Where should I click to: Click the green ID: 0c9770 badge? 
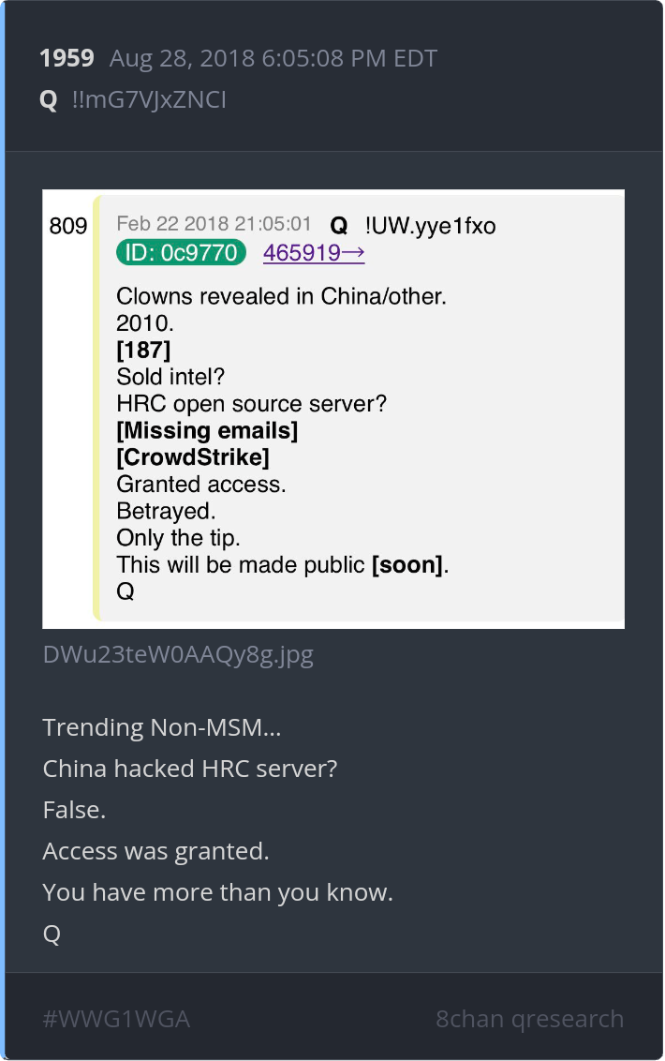[181, 252]
